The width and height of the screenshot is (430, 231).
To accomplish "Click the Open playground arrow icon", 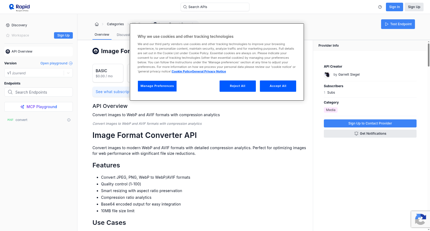I will click(x=71, y=63).
